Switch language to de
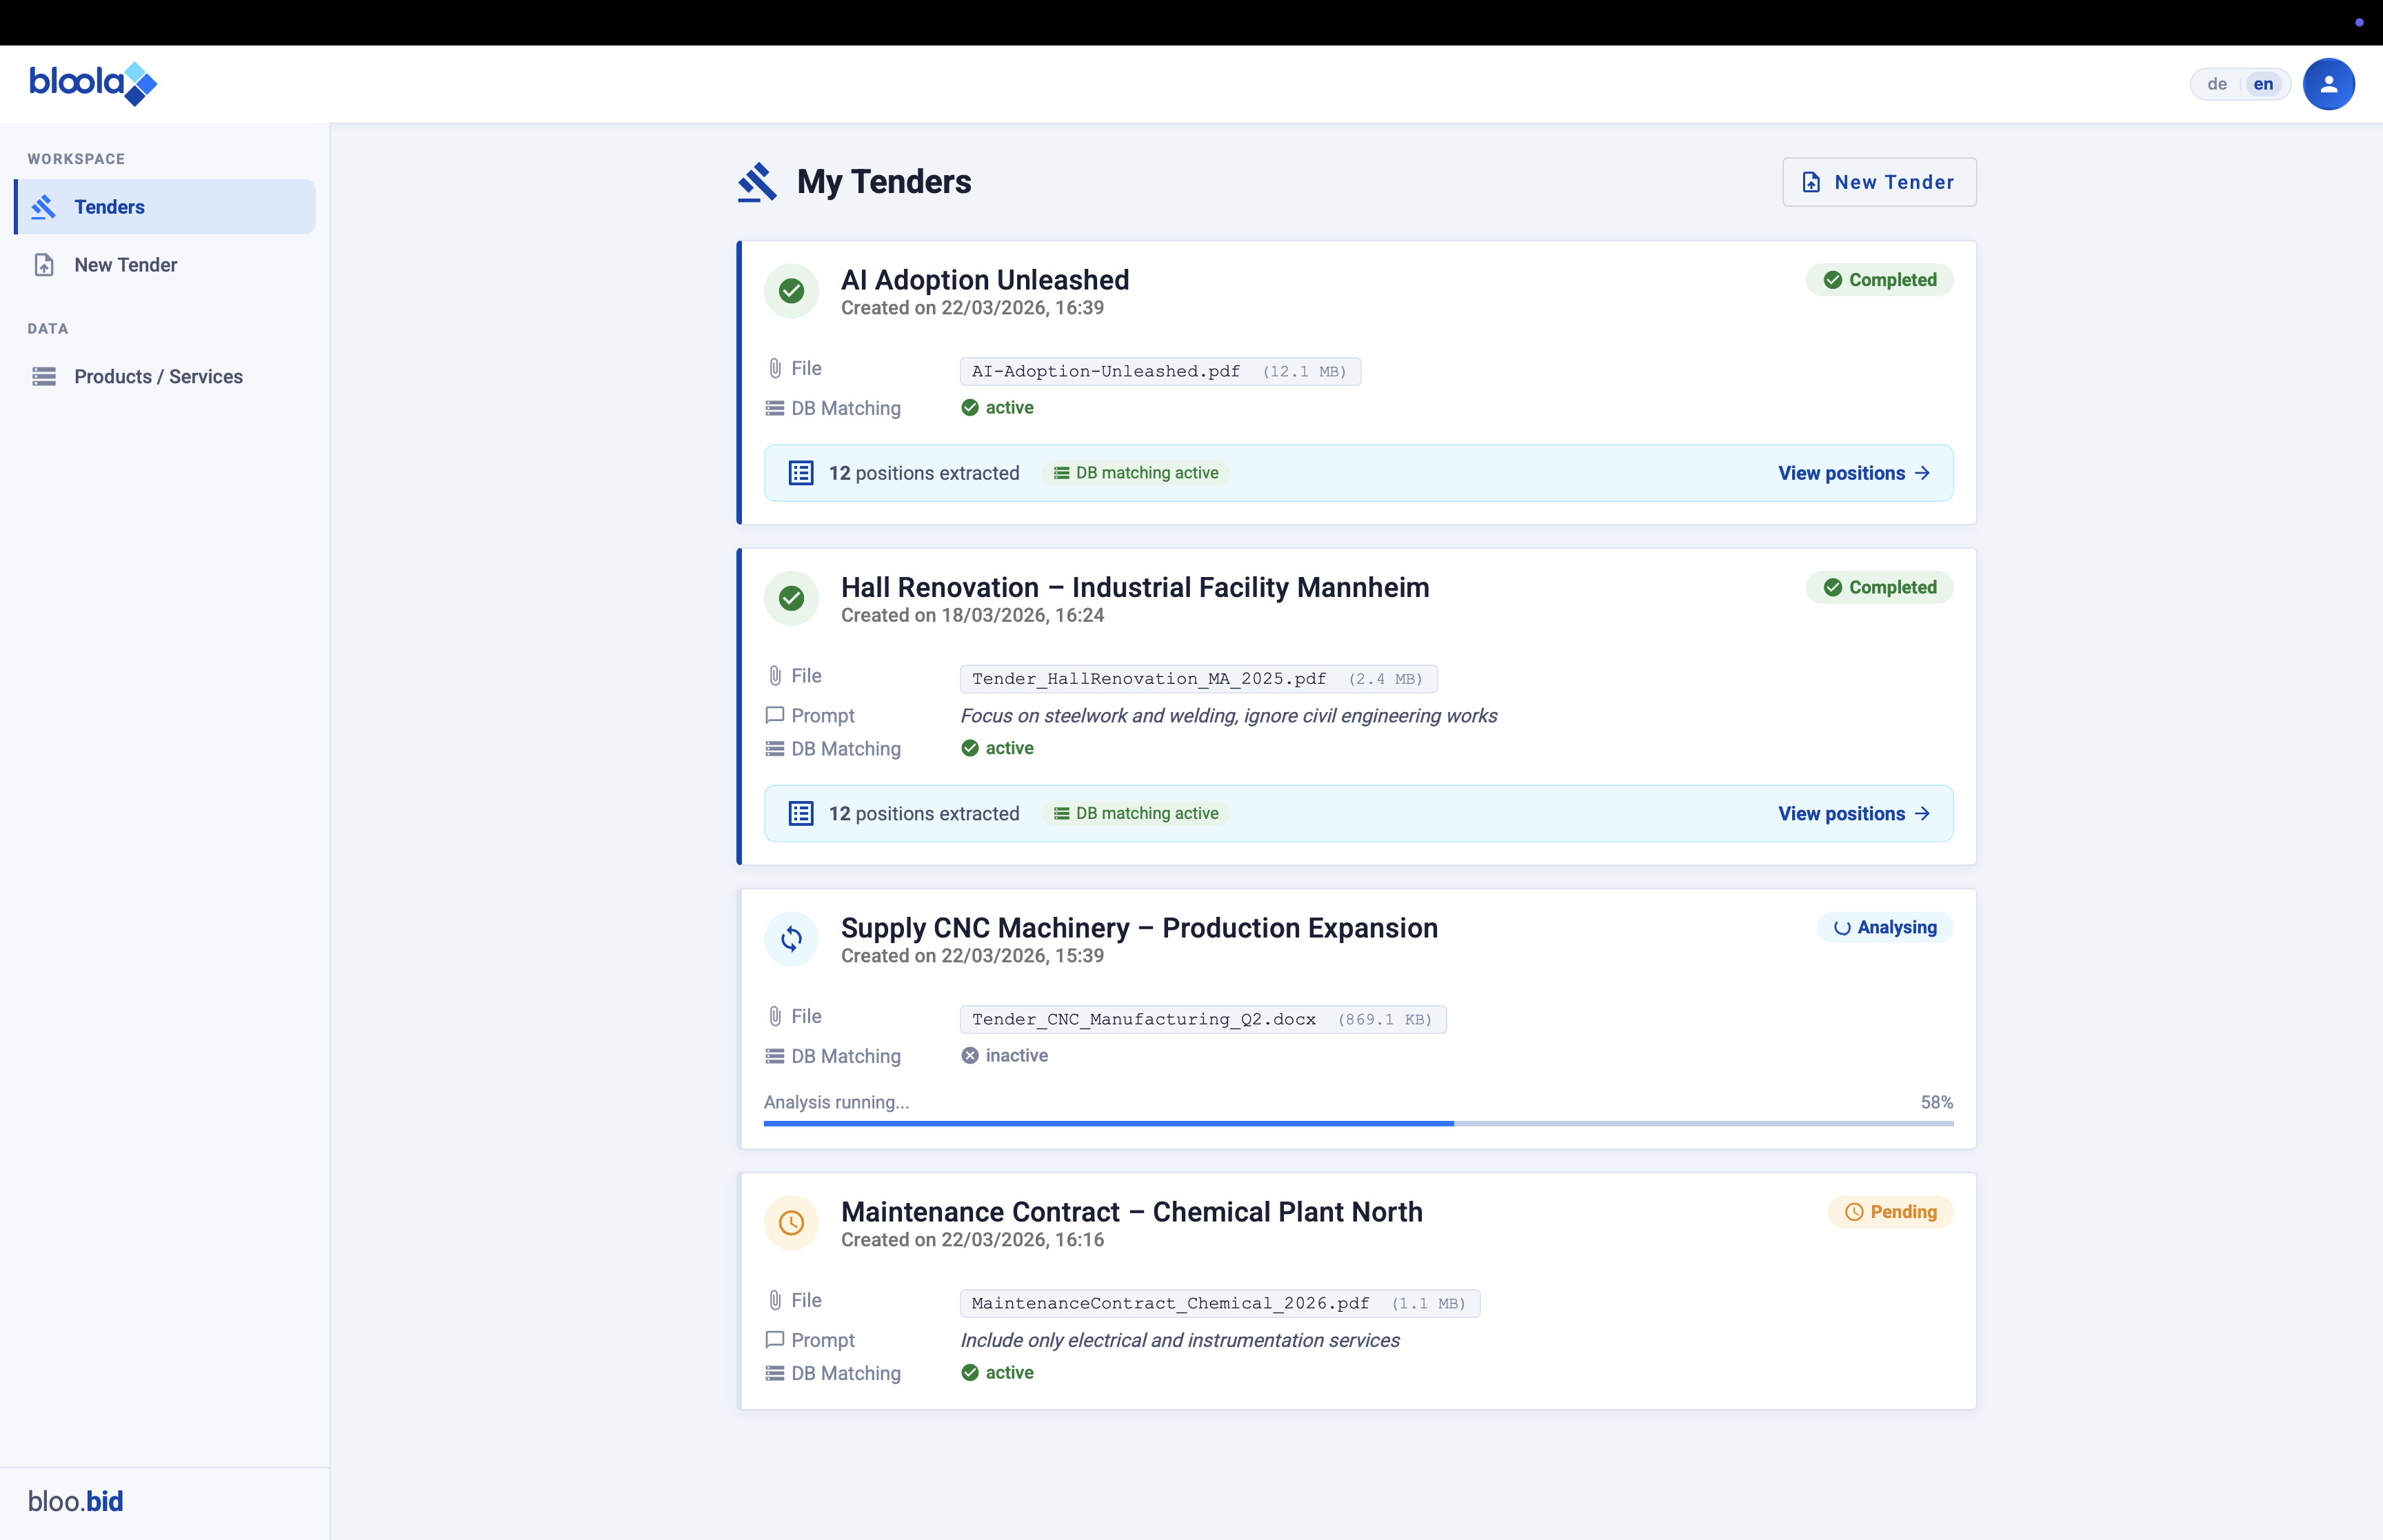Screen dimensions: 2383x1540 tap(2216, 84)
